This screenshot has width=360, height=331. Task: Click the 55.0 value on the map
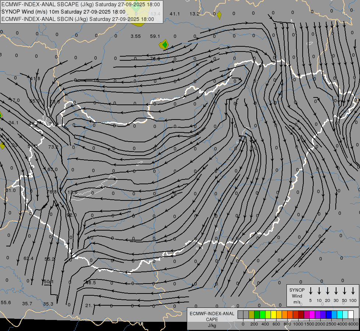tap(35, 101)
